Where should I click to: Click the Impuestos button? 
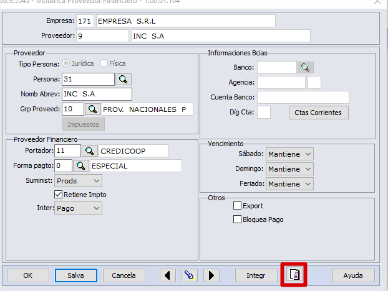pyautogui.click(x=84, y=124)
